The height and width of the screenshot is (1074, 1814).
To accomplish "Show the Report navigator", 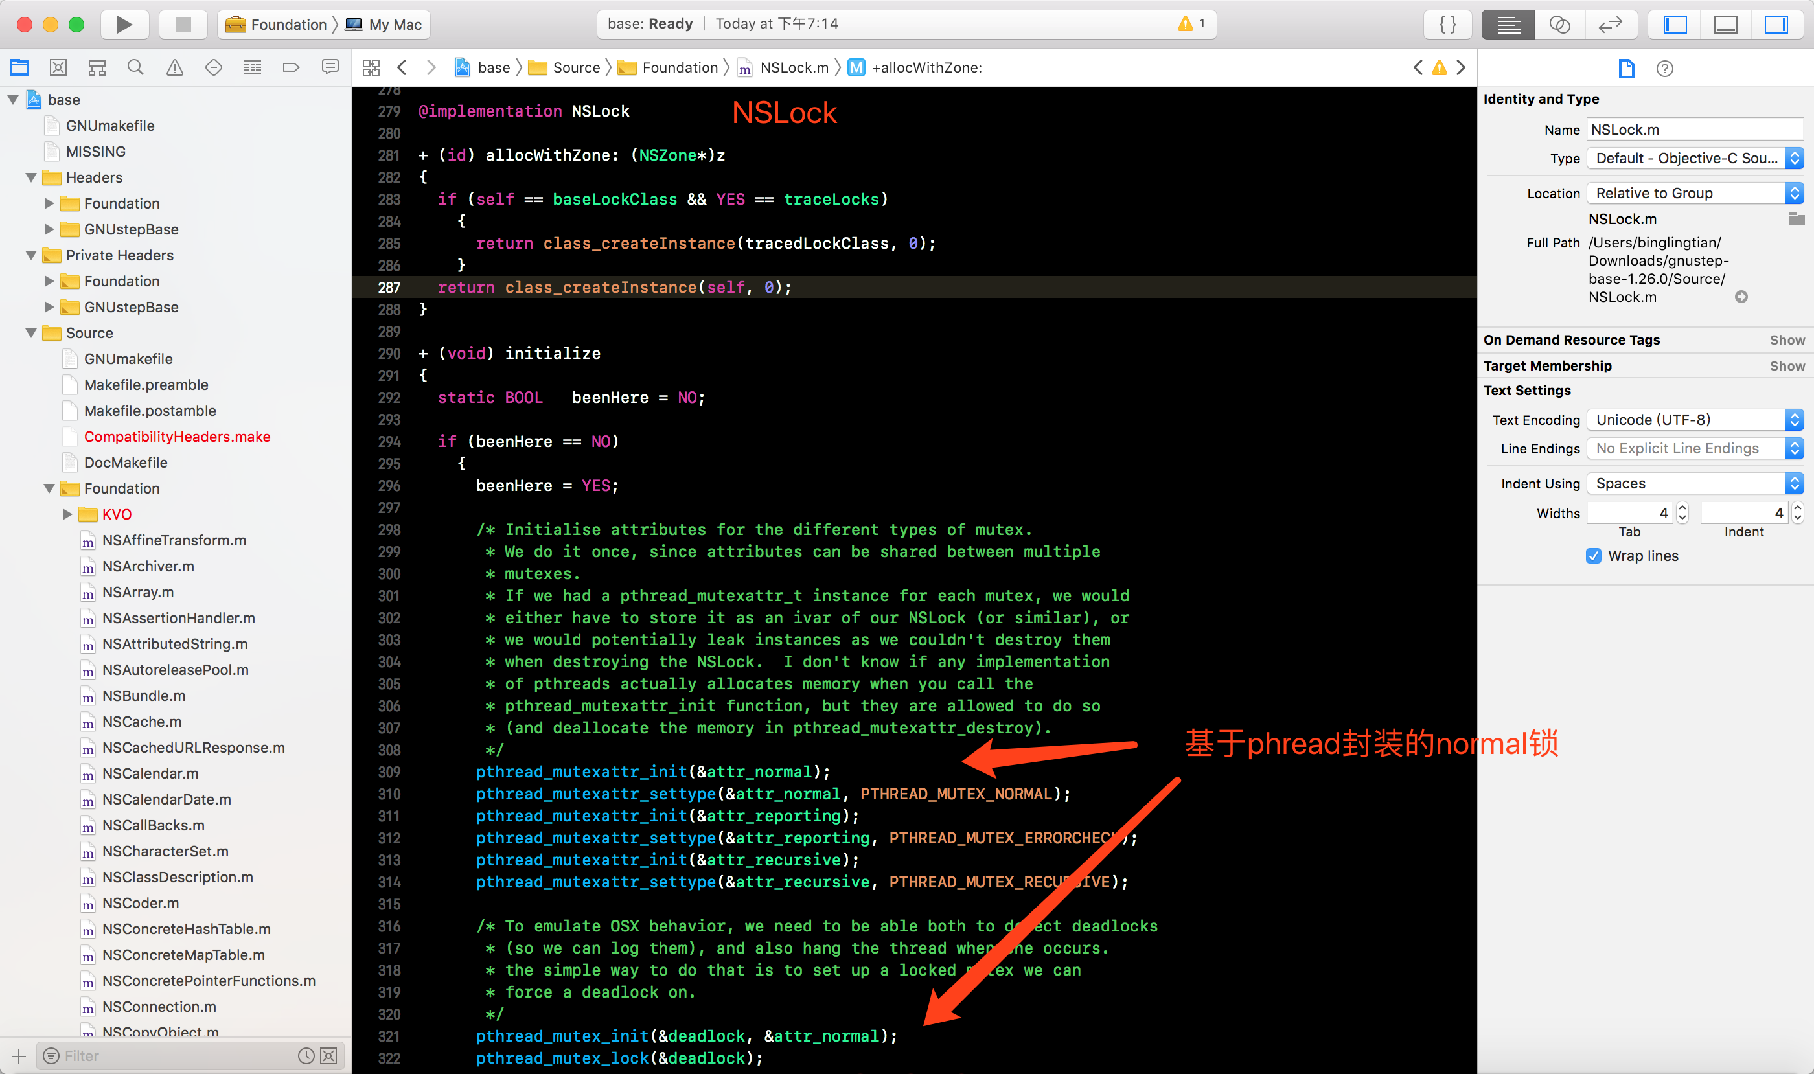I will [x=330, y=68].
